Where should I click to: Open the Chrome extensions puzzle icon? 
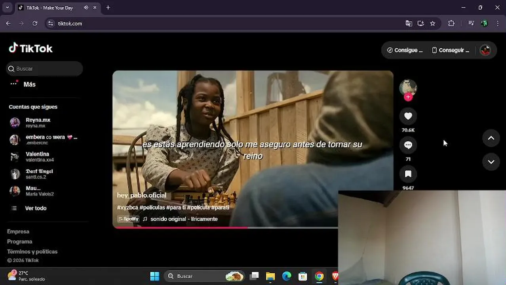[451, 23]
